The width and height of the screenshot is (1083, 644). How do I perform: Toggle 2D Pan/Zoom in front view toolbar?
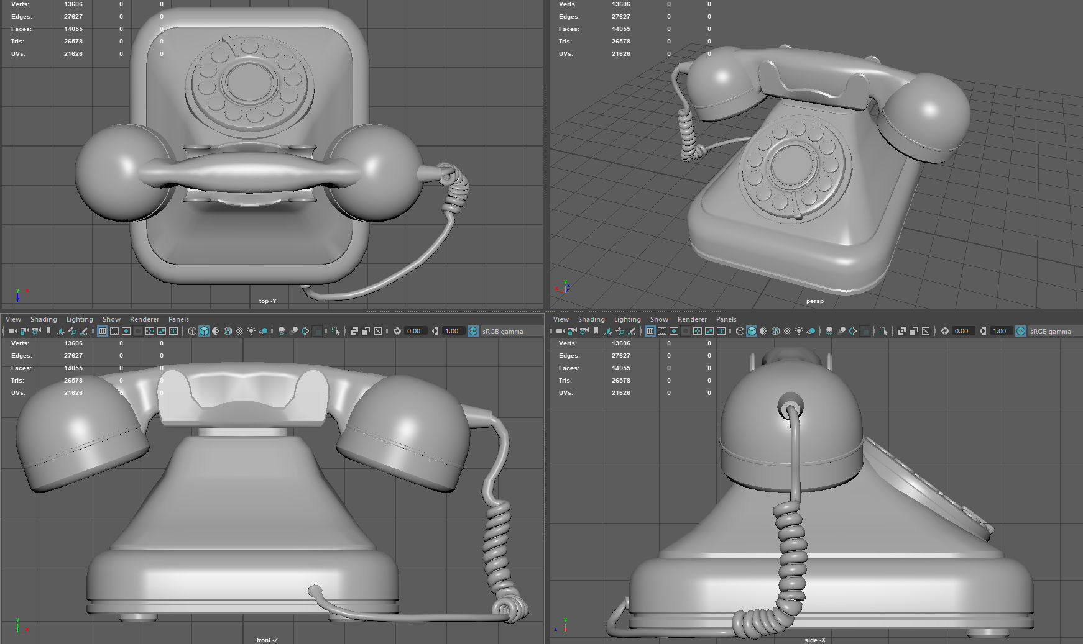(72, 331)
